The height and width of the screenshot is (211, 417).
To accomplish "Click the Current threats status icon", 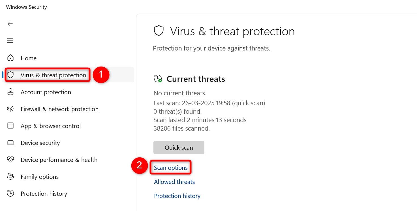I will pos(158,79).
